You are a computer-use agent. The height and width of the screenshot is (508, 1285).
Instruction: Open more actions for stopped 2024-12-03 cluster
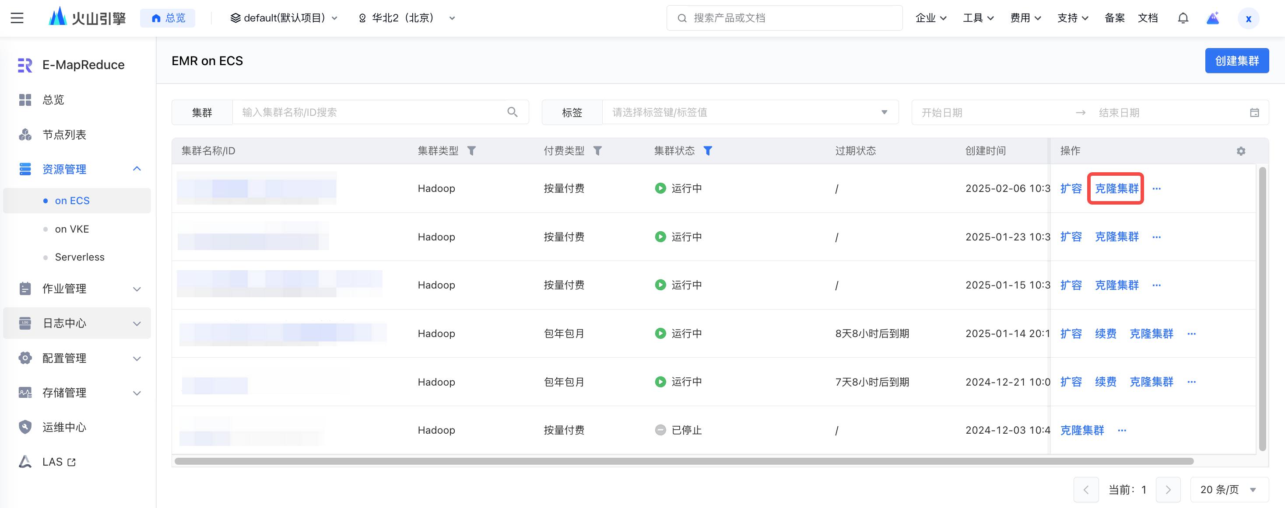[1122, 430]
